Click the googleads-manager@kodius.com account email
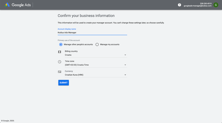 [198, 6]
